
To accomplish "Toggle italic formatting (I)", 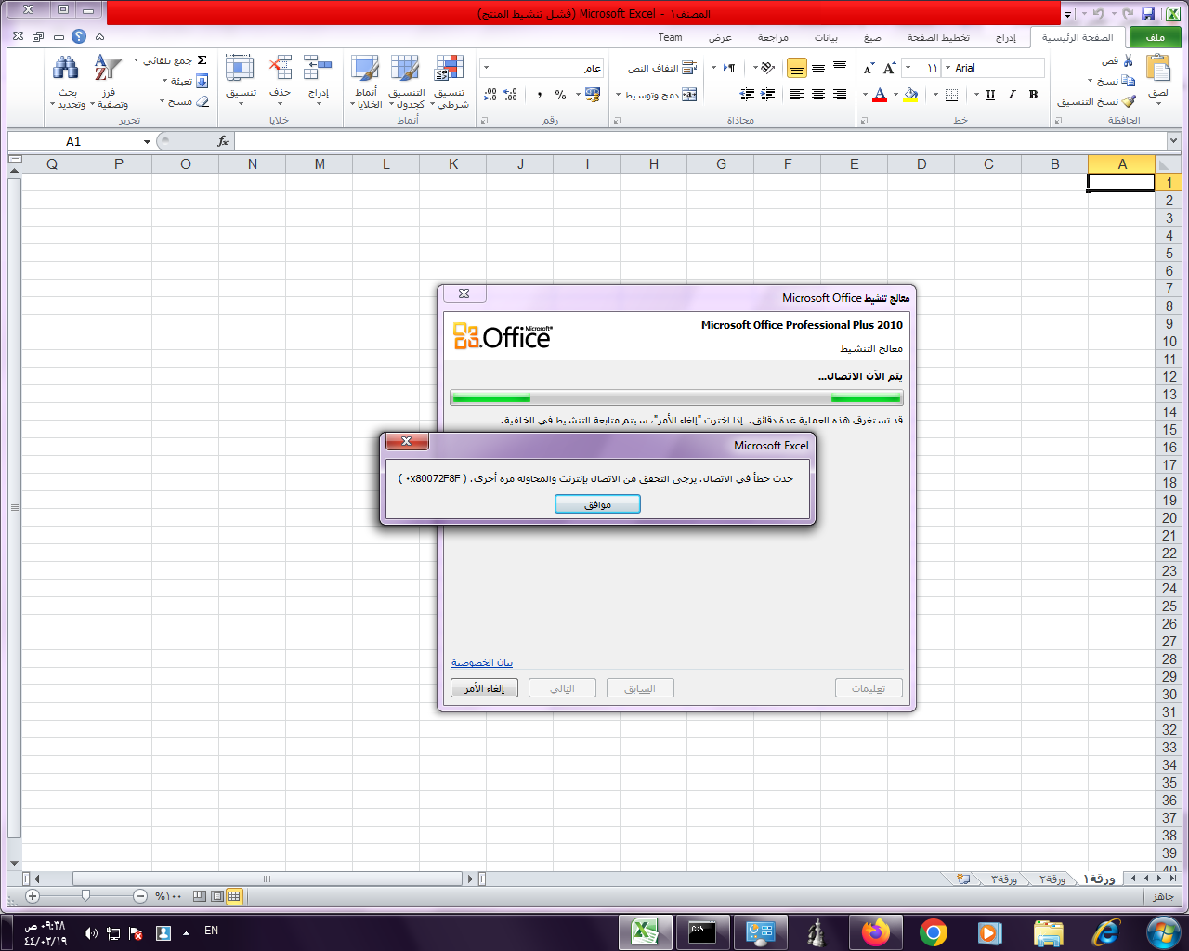I will (1012, 95).
